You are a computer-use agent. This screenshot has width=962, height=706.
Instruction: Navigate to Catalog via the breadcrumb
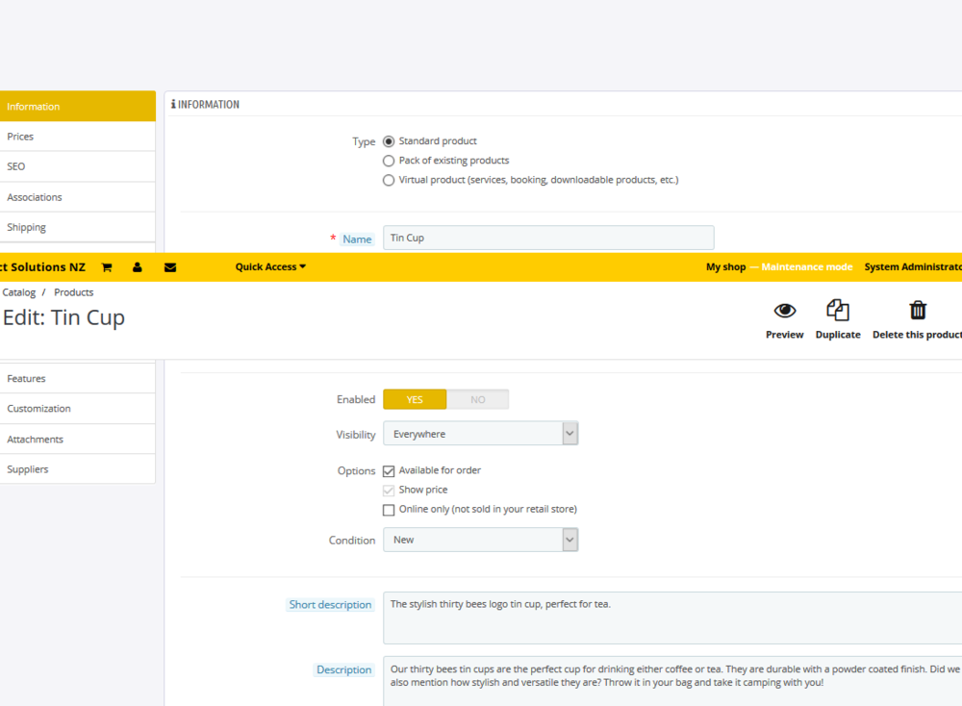pyautogui.click(x=18, y=291)
